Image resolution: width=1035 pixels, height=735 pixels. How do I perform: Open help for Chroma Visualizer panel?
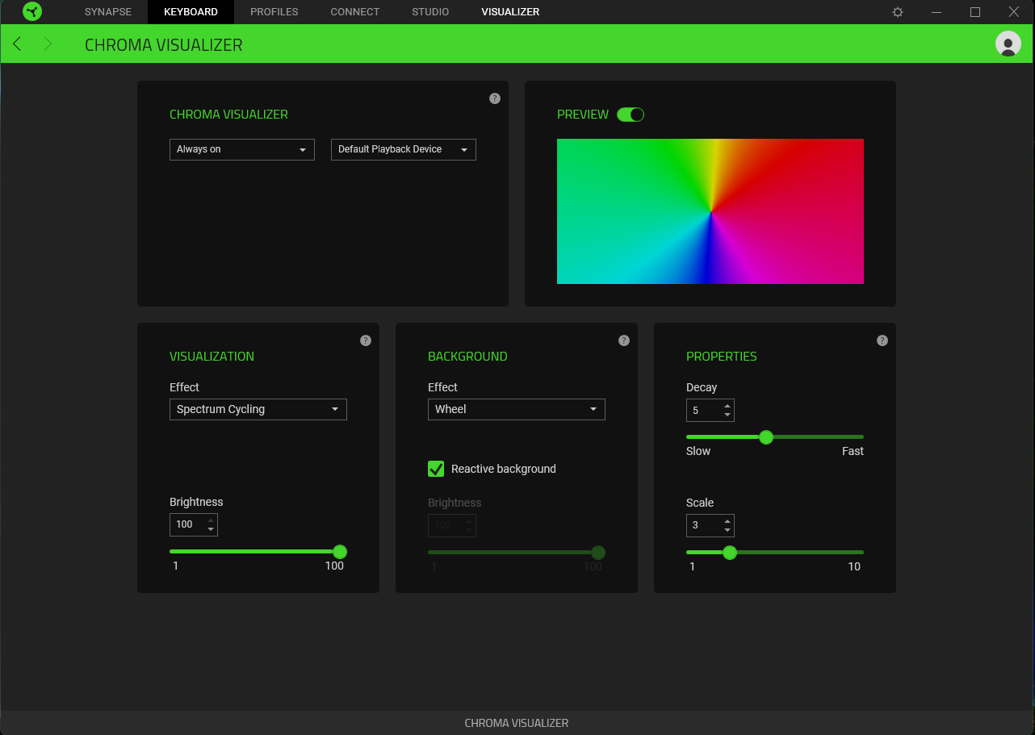pyautogui.click(x=495, y=98)
